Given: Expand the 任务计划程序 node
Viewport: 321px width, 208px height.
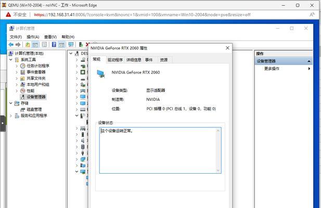Looking at the screenshot, I should 17,66.
